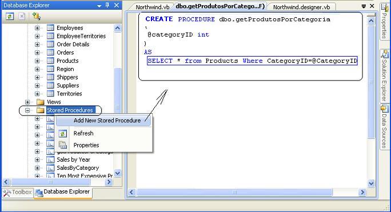The width and height of the screenshot is (391, 212).
Task: Click the Properties icon in context menu
Action: 62,145
